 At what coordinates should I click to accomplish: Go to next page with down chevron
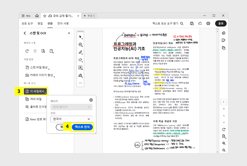click(x=224, y=122)
